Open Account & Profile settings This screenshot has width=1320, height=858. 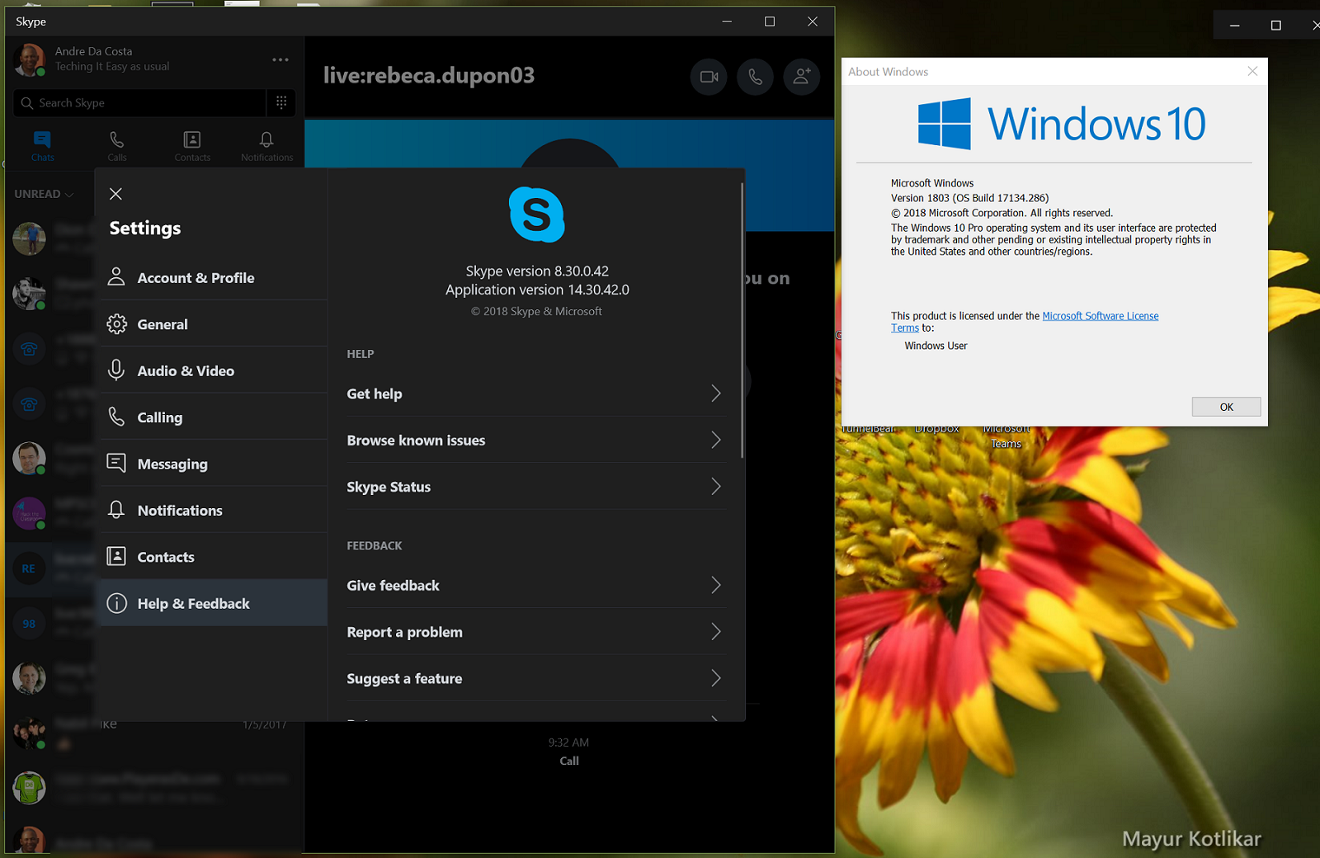212,278
